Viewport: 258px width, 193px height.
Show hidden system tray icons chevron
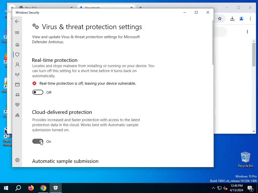(213, 188)
